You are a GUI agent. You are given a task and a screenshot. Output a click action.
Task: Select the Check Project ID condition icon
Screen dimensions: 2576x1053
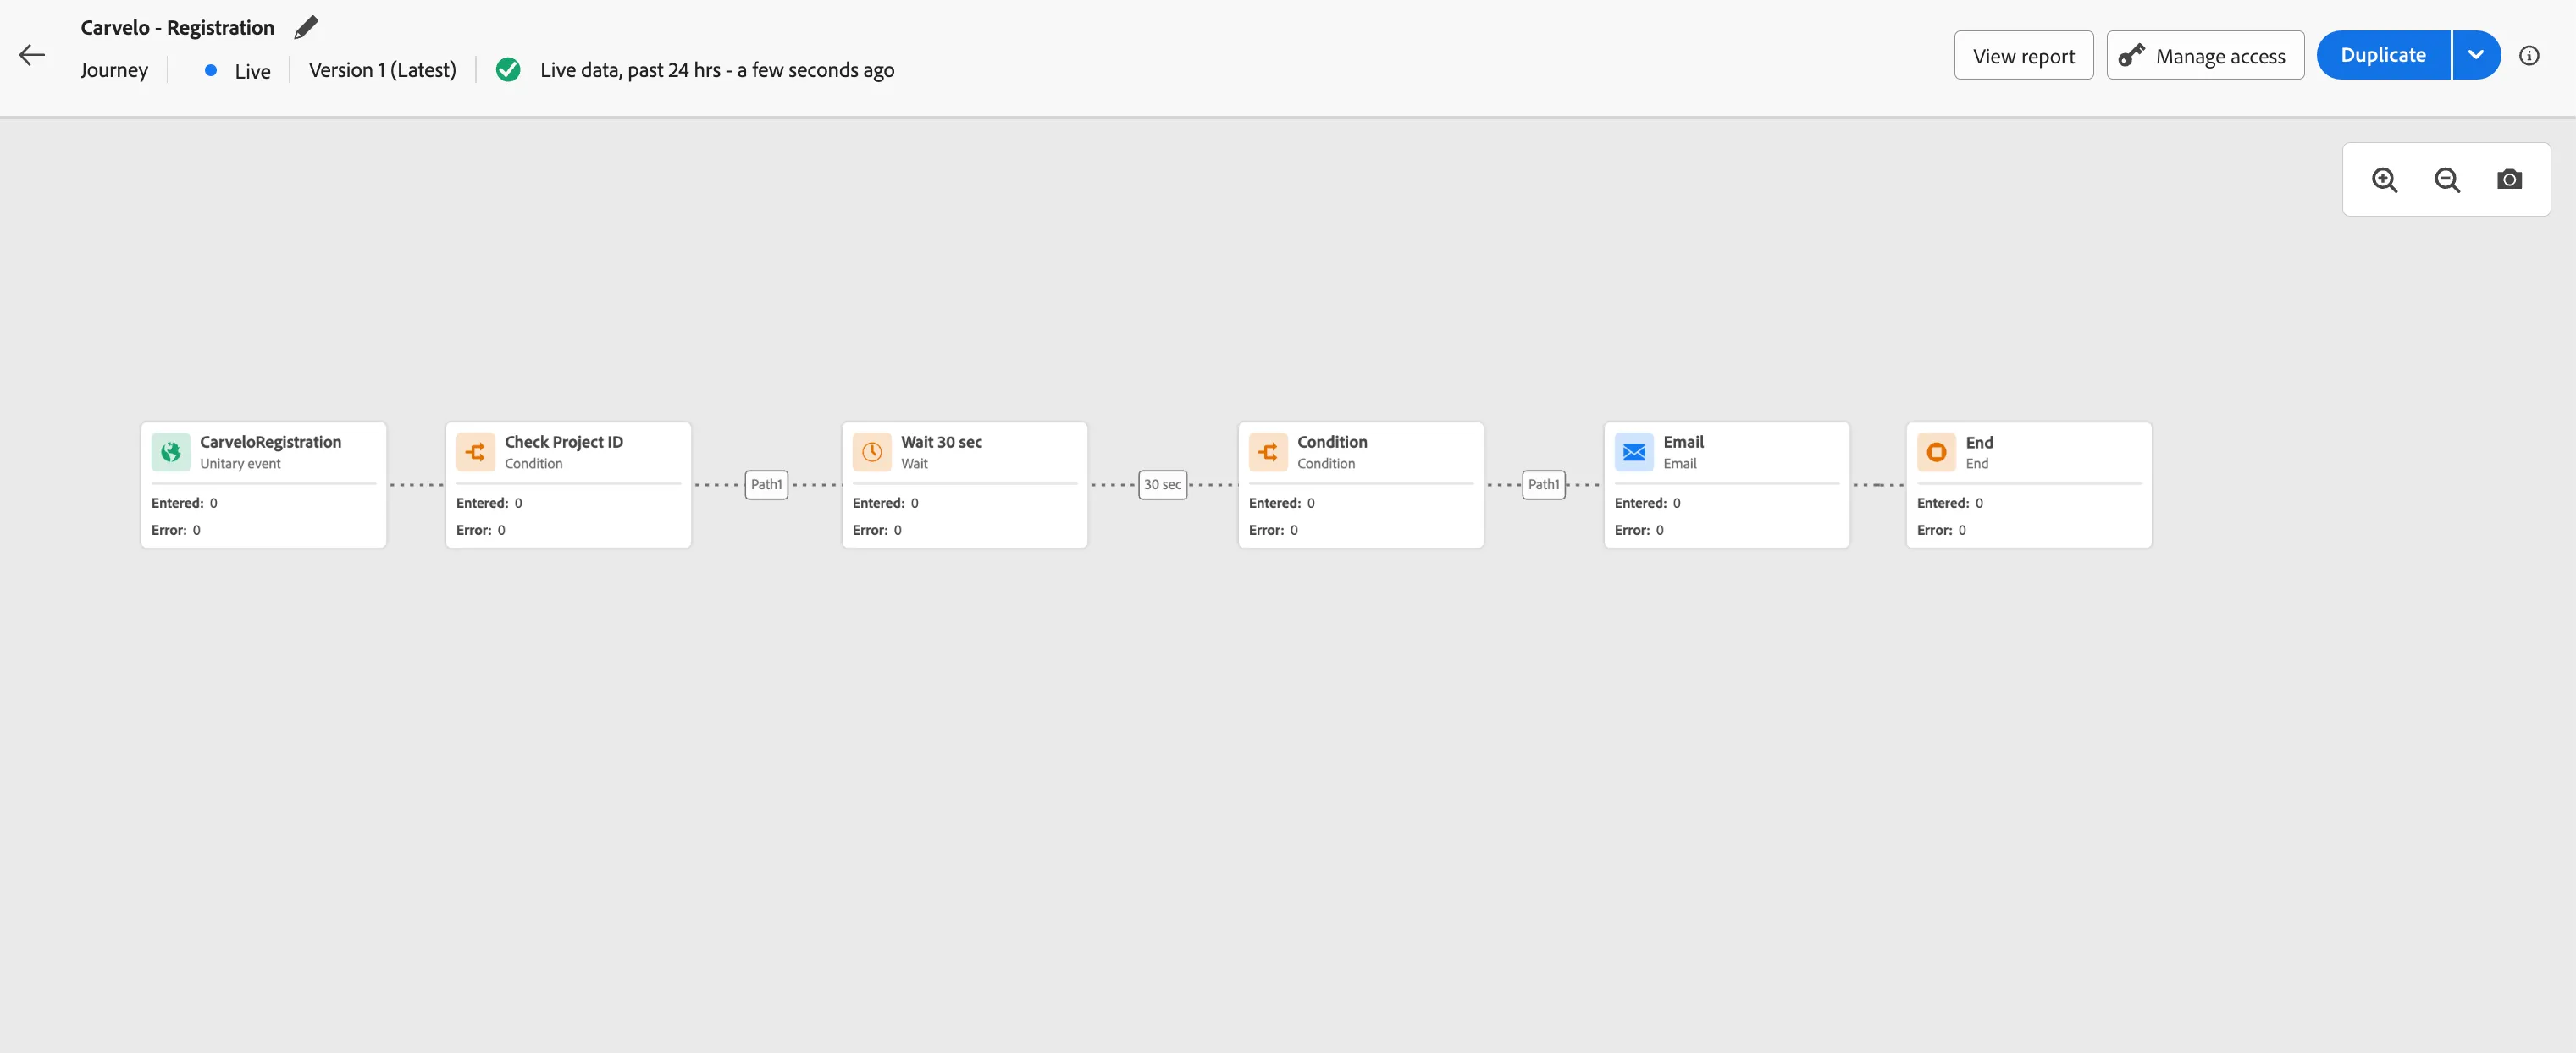[x=476, y=452]
